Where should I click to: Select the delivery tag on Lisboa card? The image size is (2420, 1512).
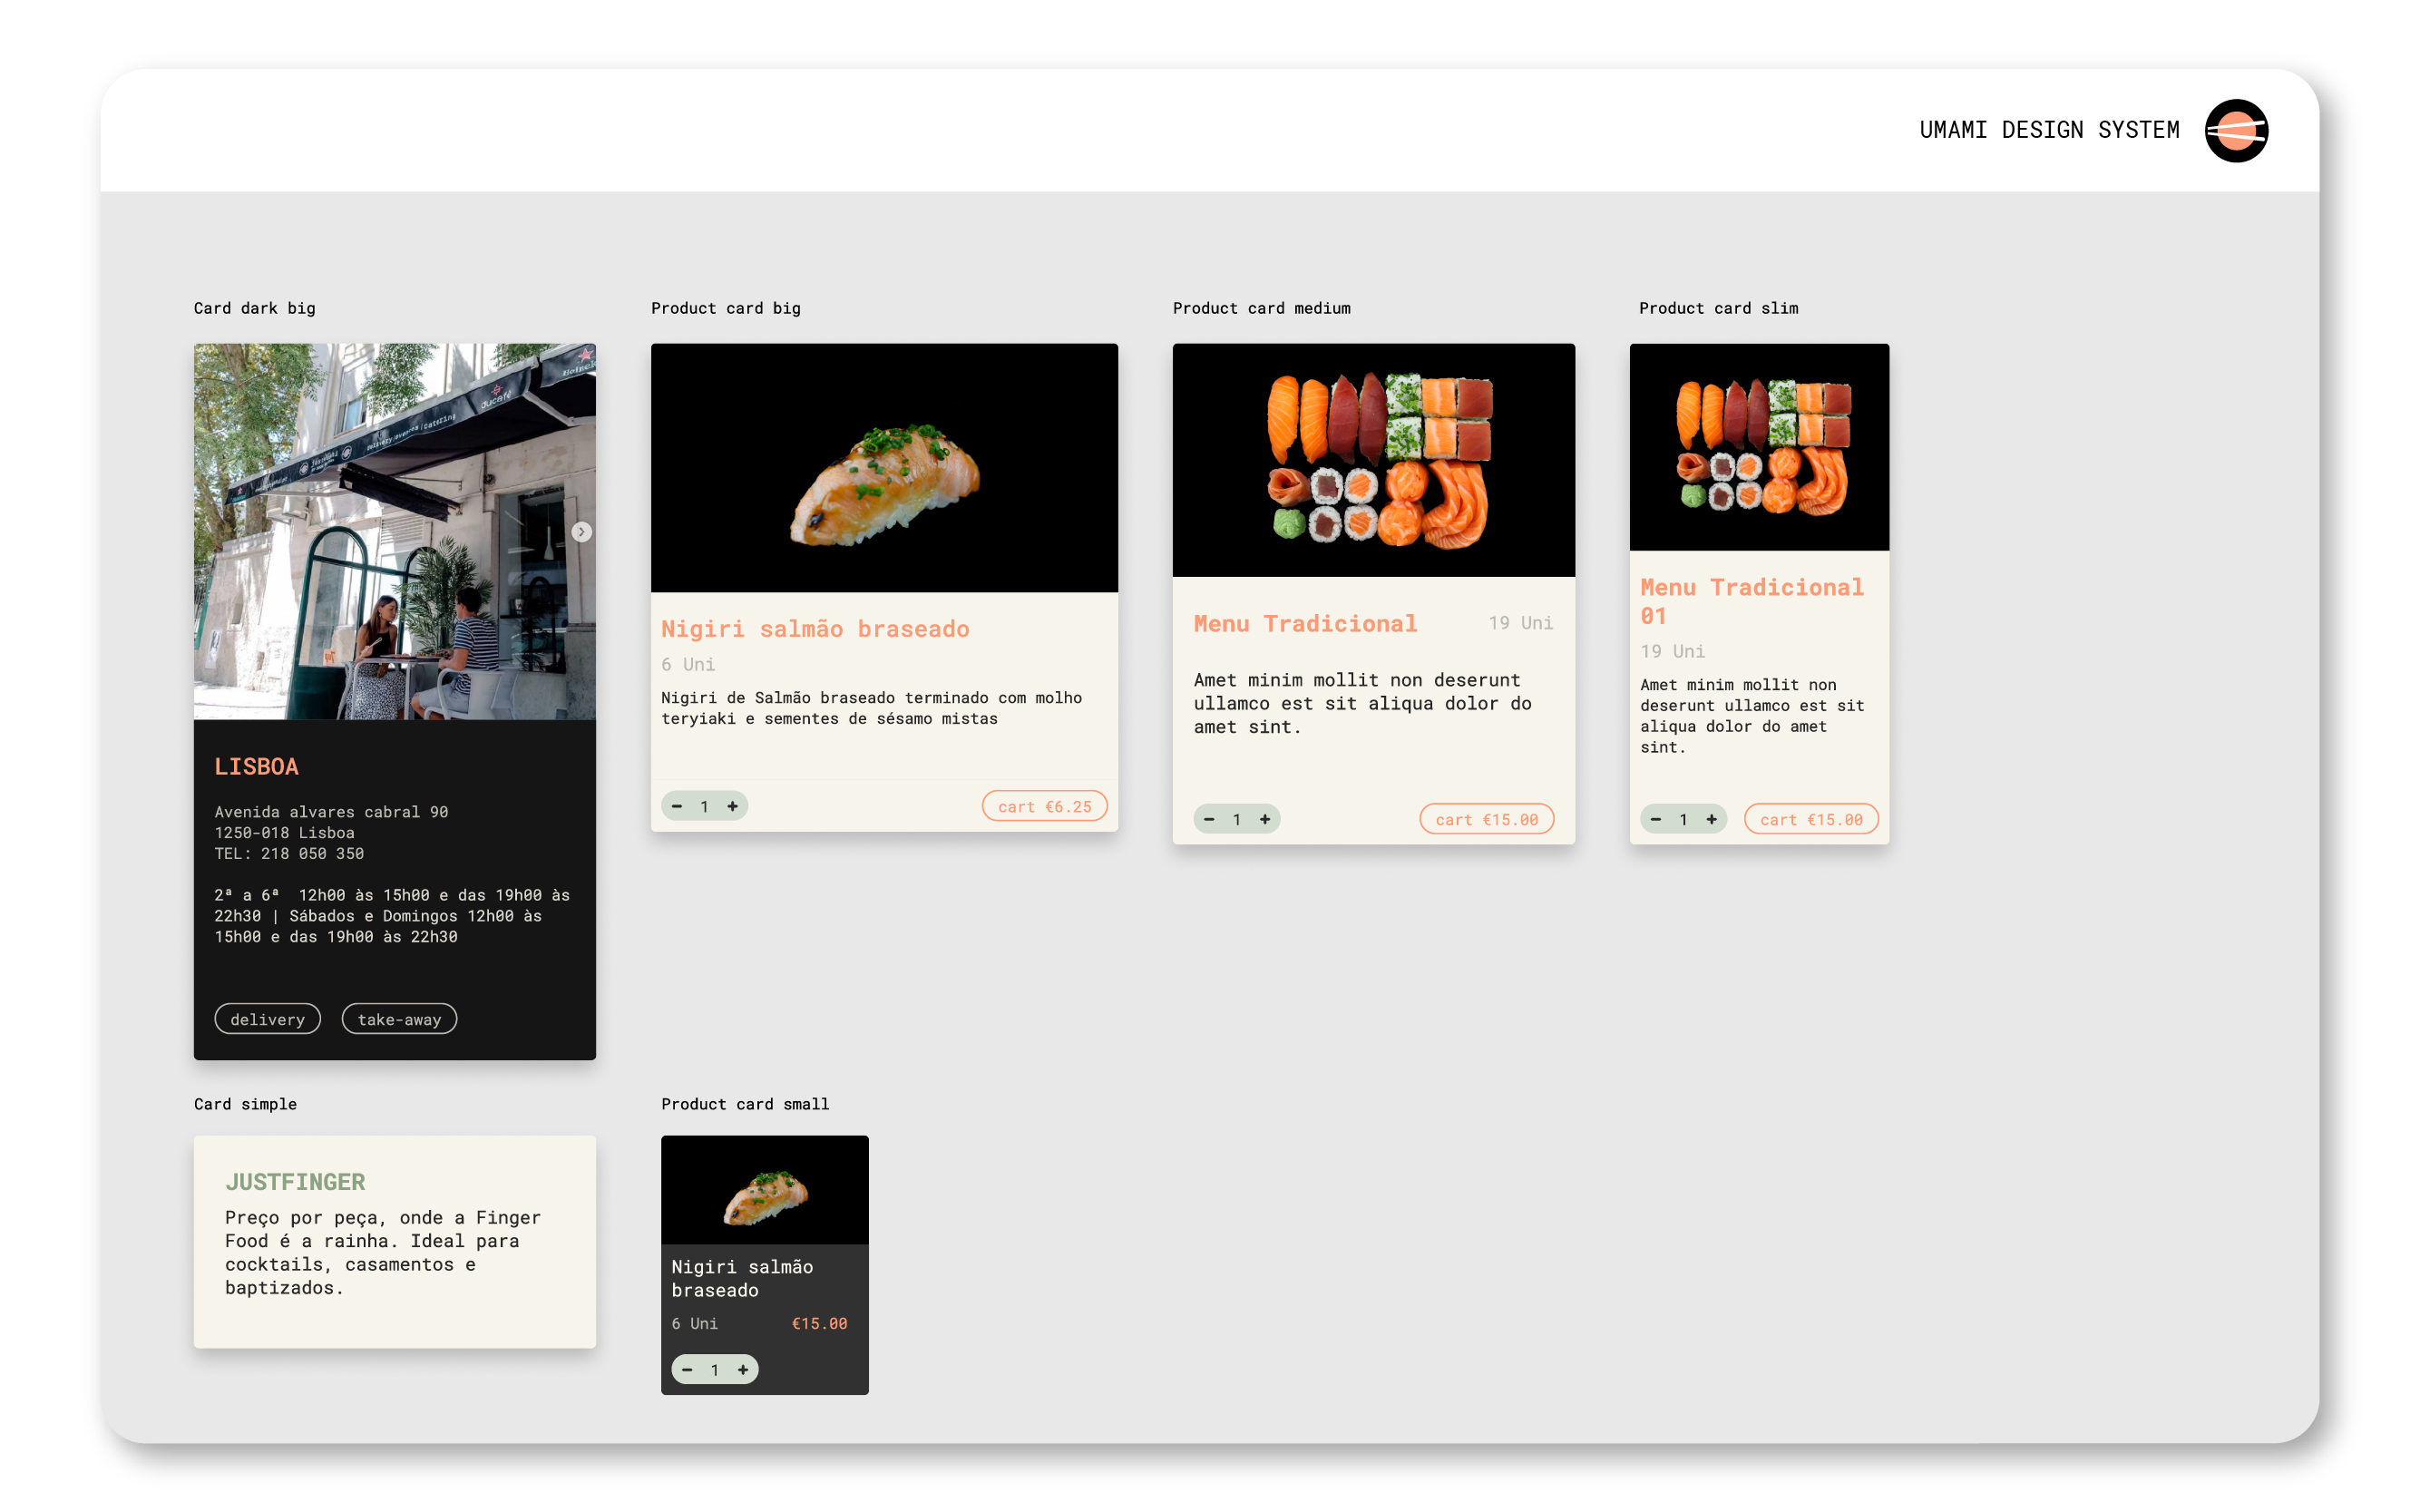pyautogui.click(x=267, y=1019)
